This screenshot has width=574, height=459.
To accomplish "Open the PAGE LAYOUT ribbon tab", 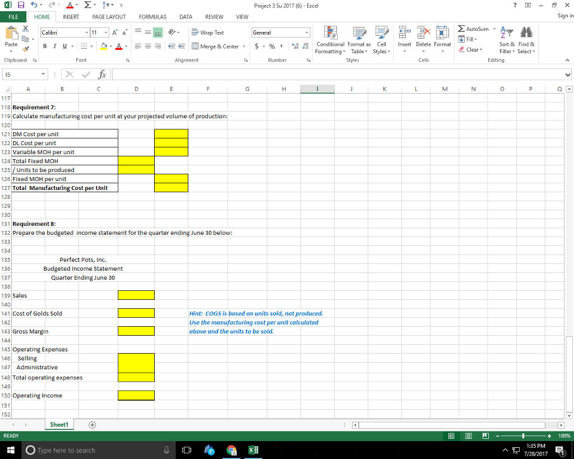I will coord(109,17).
